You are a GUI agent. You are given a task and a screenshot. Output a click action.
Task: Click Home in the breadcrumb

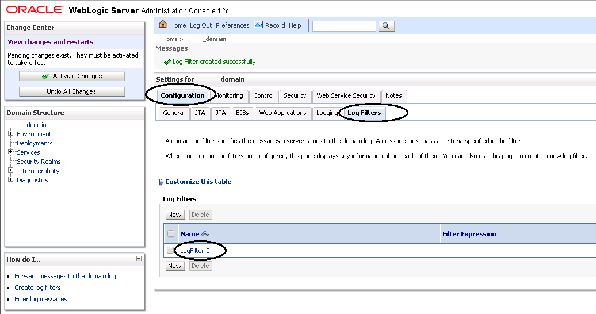170,39
